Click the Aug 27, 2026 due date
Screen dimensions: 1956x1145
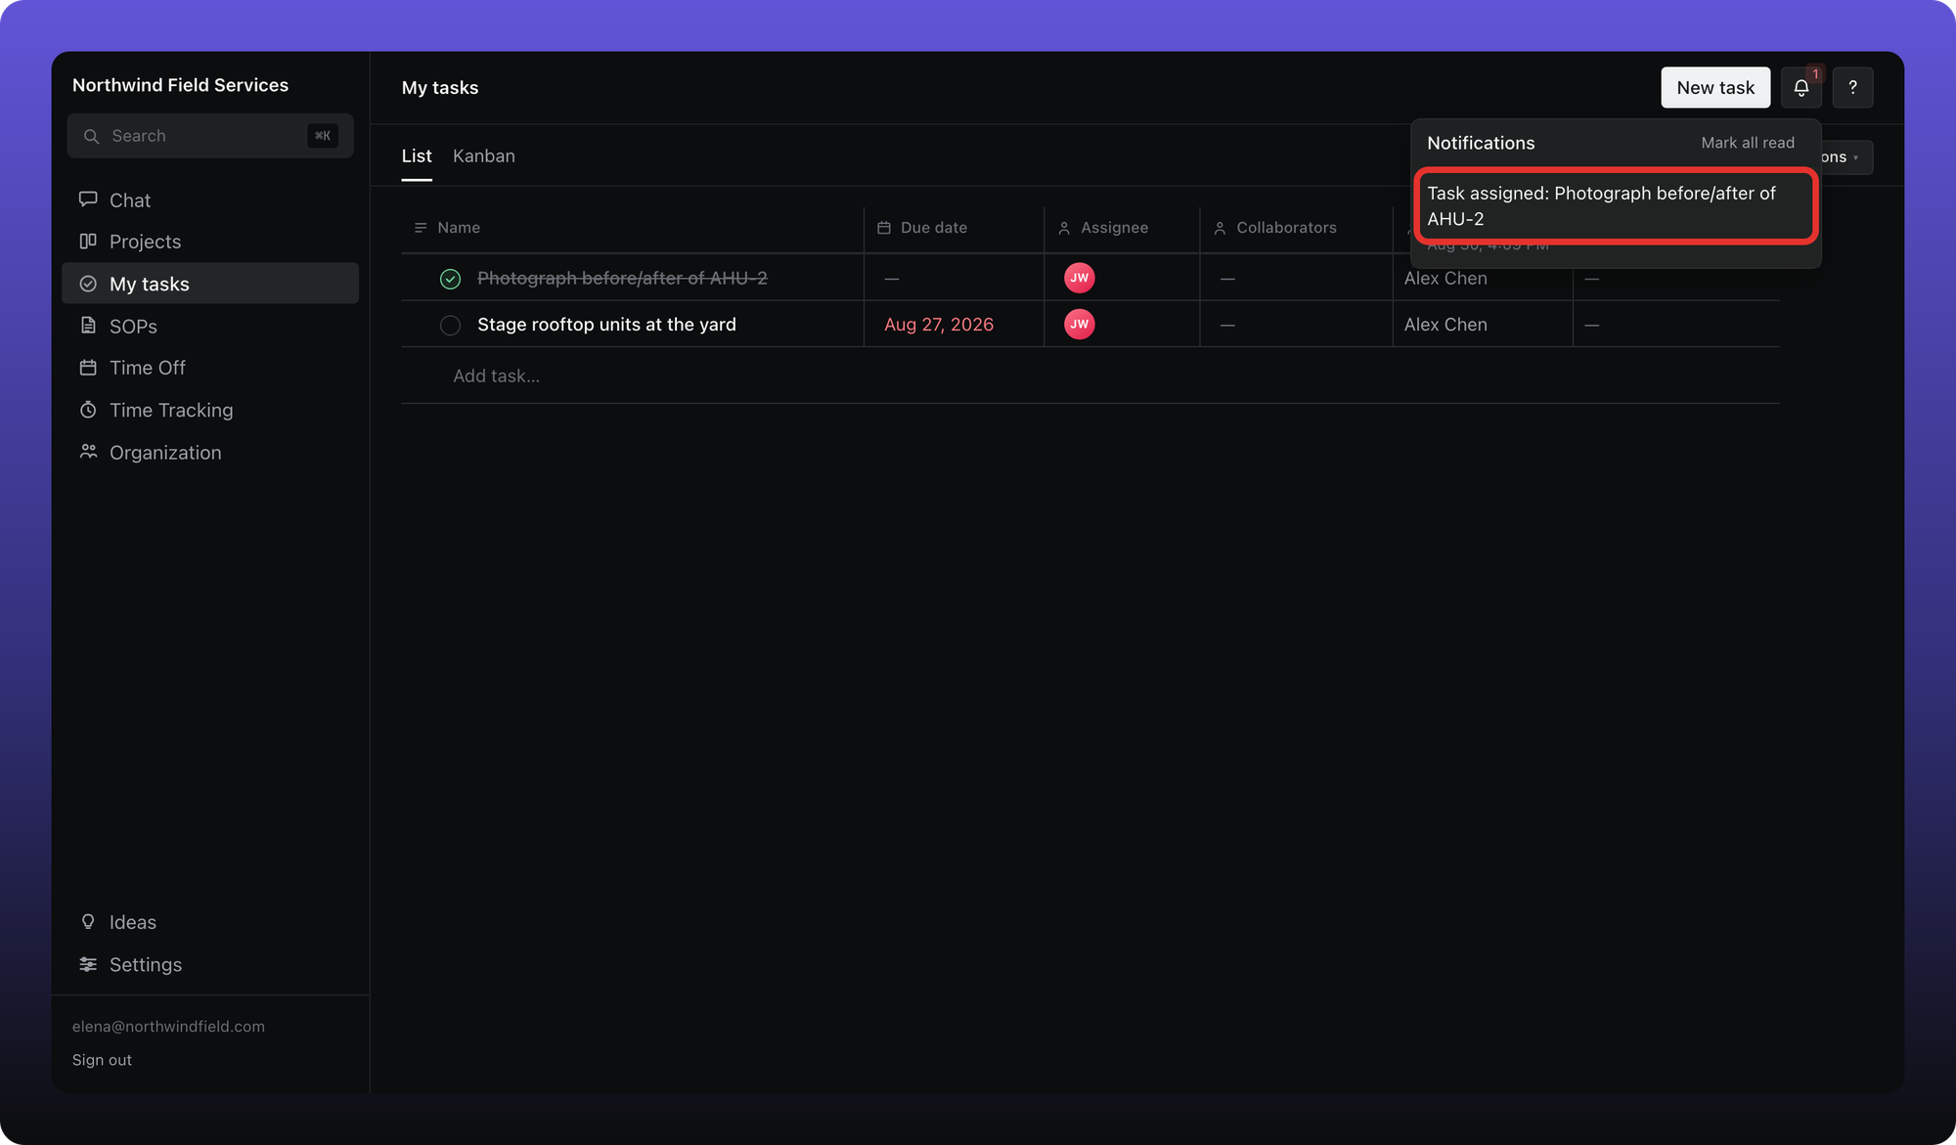(939, 325)
